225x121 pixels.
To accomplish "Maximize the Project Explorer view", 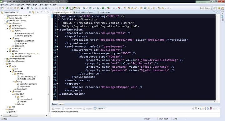I will tap(47, 12).
